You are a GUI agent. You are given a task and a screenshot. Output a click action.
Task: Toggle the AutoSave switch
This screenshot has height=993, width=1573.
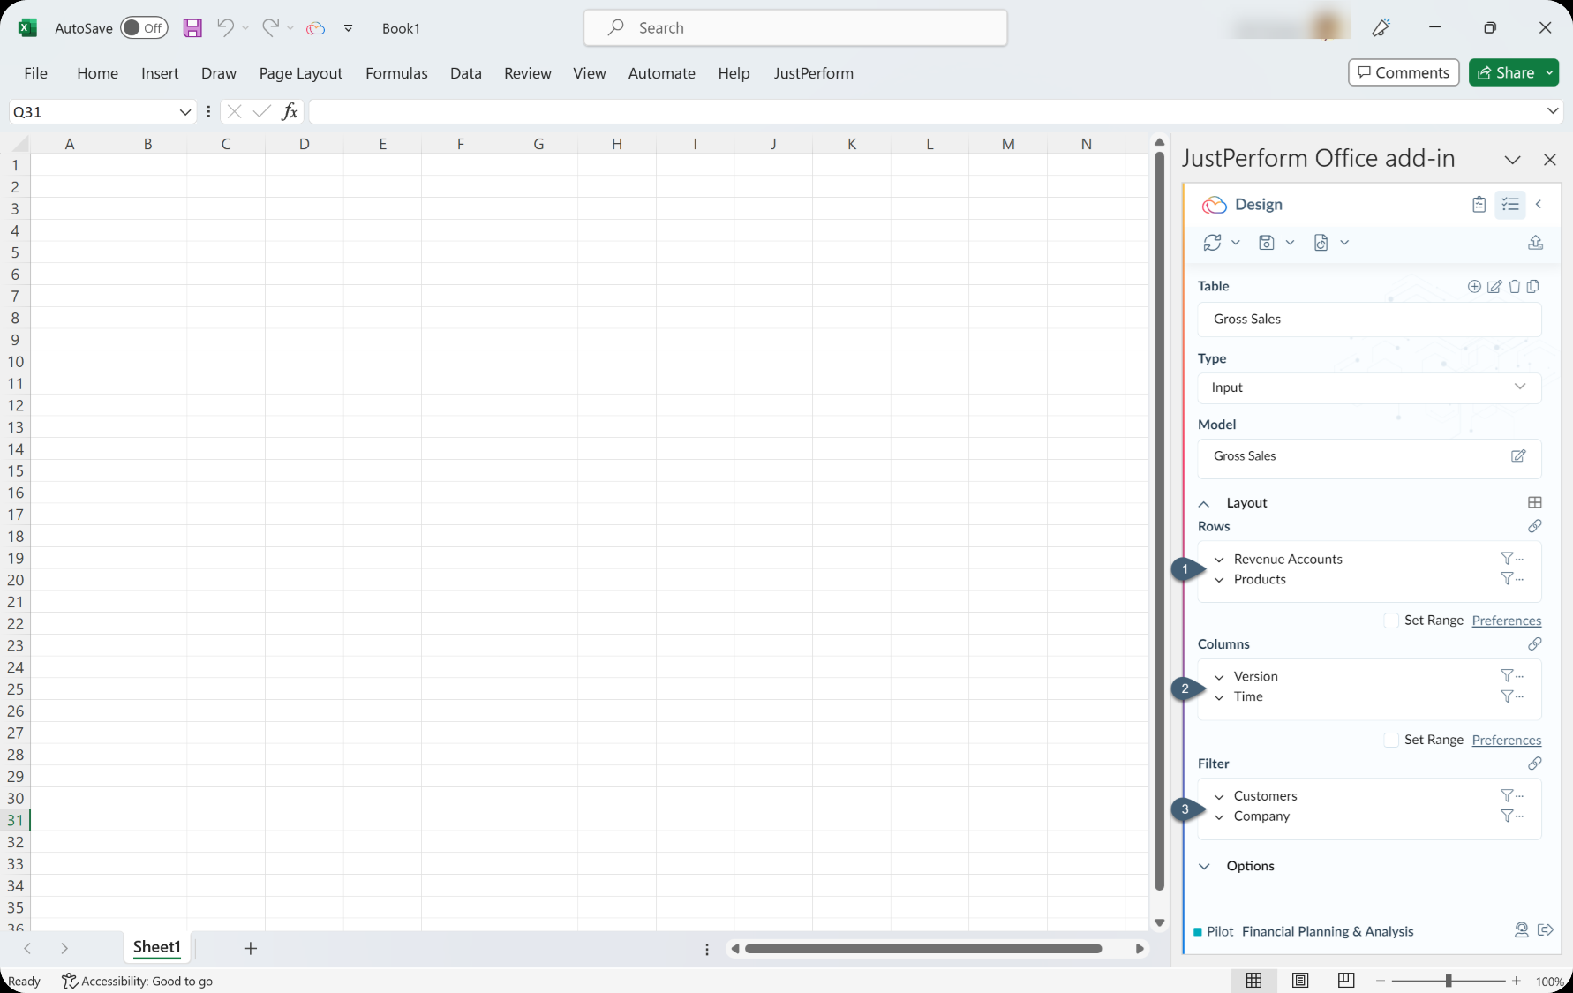coord(144,28)
